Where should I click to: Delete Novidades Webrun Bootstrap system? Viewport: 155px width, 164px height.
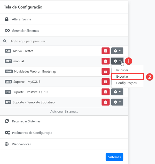(x=105, y=71)
